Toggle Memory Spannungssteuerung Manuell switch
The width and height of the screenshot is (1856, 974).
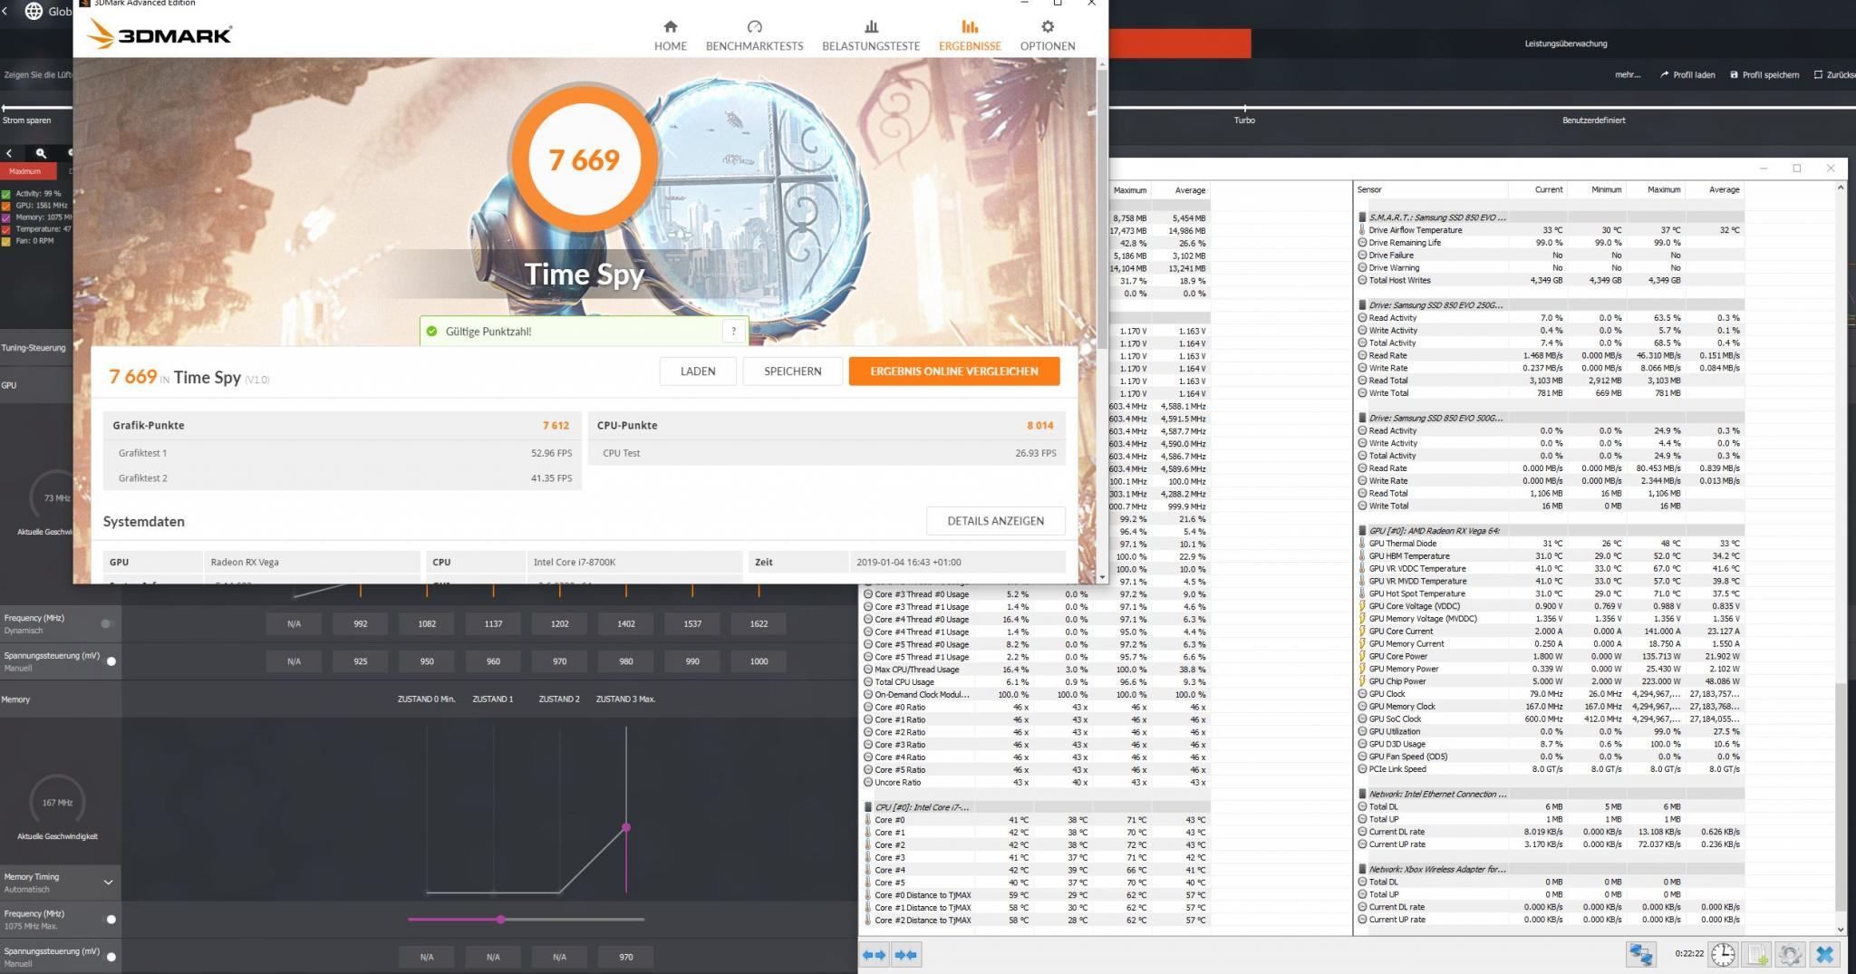[111, 957]
